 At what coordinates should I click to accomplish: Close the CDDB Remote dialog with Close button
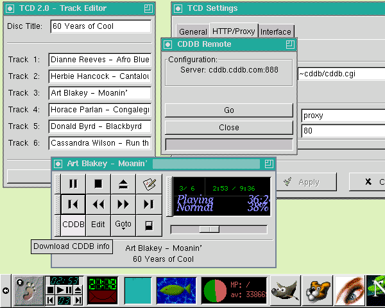click(229, 127)
